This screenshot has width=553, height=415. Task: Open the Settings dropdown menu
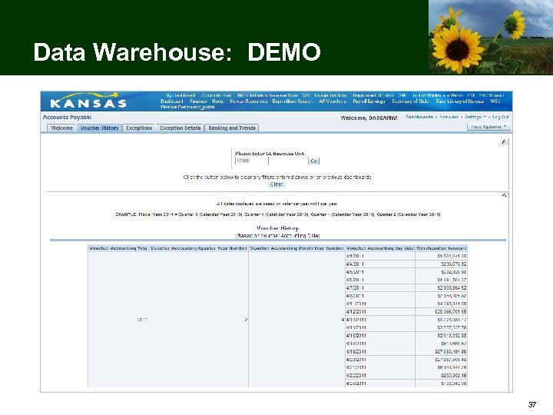click(475, 117)
